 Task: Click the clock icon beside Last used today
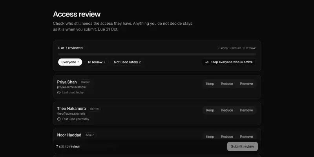(59, 93)
